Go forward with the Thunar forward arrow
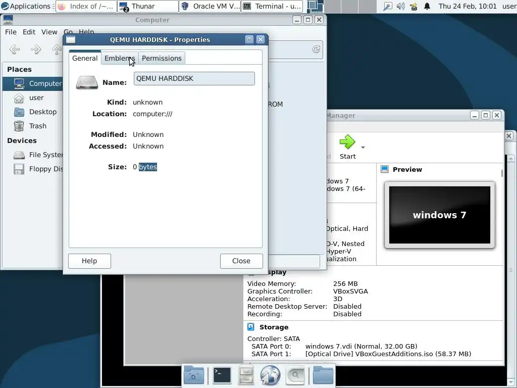 36,50
